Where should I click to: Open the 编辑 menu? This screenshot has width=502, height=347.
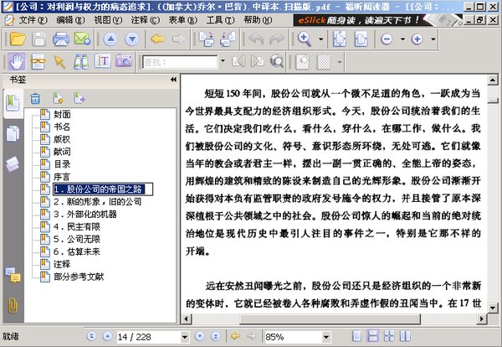pos(70,20)
